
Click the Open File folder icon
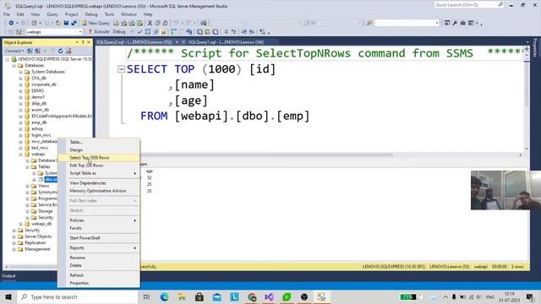tap(58, 23)
